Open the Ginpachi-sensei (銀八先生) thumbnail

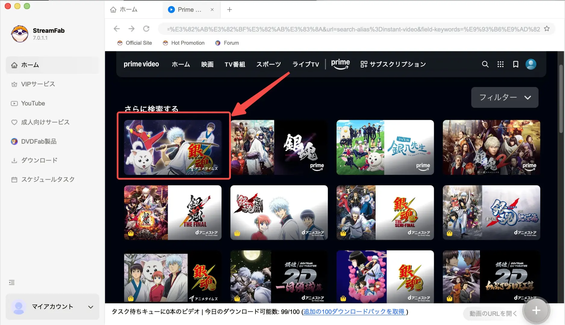385,147
